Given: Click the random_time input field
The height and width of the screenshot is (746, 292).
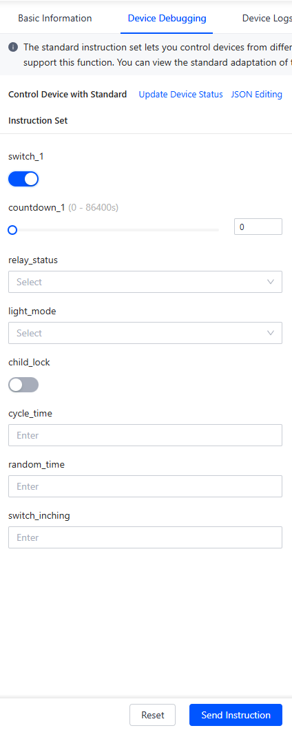Looking at the screenshot, I should tap(145, 486).
